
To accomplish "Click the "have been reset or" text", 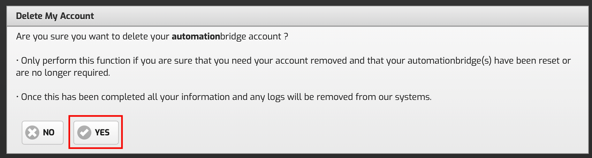I will point(532,61).
